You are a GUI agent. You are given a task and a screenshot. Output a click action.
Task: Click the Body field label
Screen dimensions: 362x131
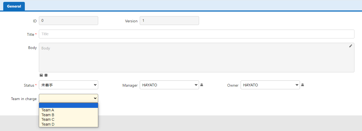pos(32,48)
